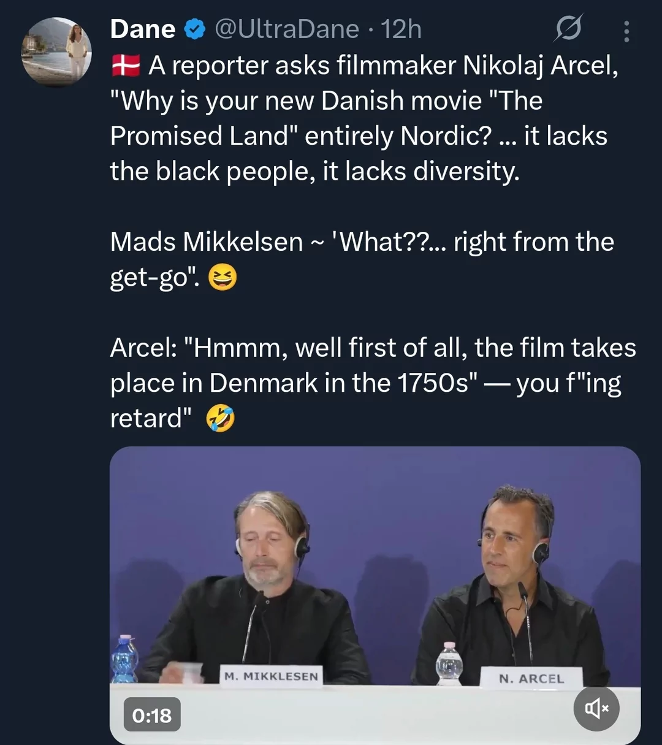Click the "Arcel: Hmmm, well first" text line

point(373,348)
